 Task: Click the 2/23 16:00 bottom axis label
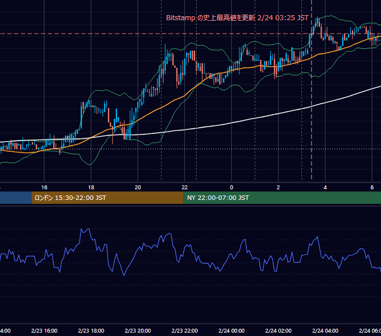pyautogui.click(x=44, y=330)
